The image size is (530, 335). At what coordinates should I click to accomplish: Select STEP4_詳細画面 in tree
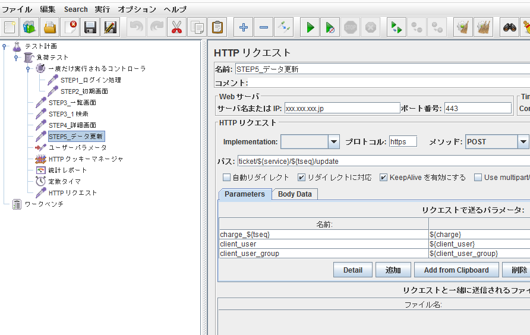[x=72, y=125]
